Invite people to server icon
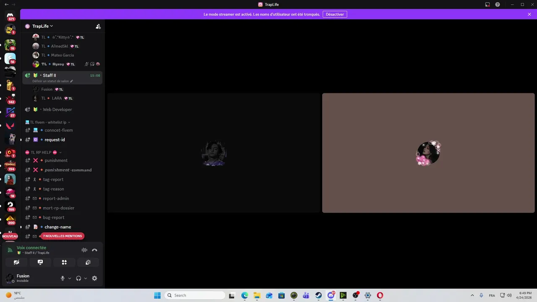537x302 pixels. pos(98,26)
